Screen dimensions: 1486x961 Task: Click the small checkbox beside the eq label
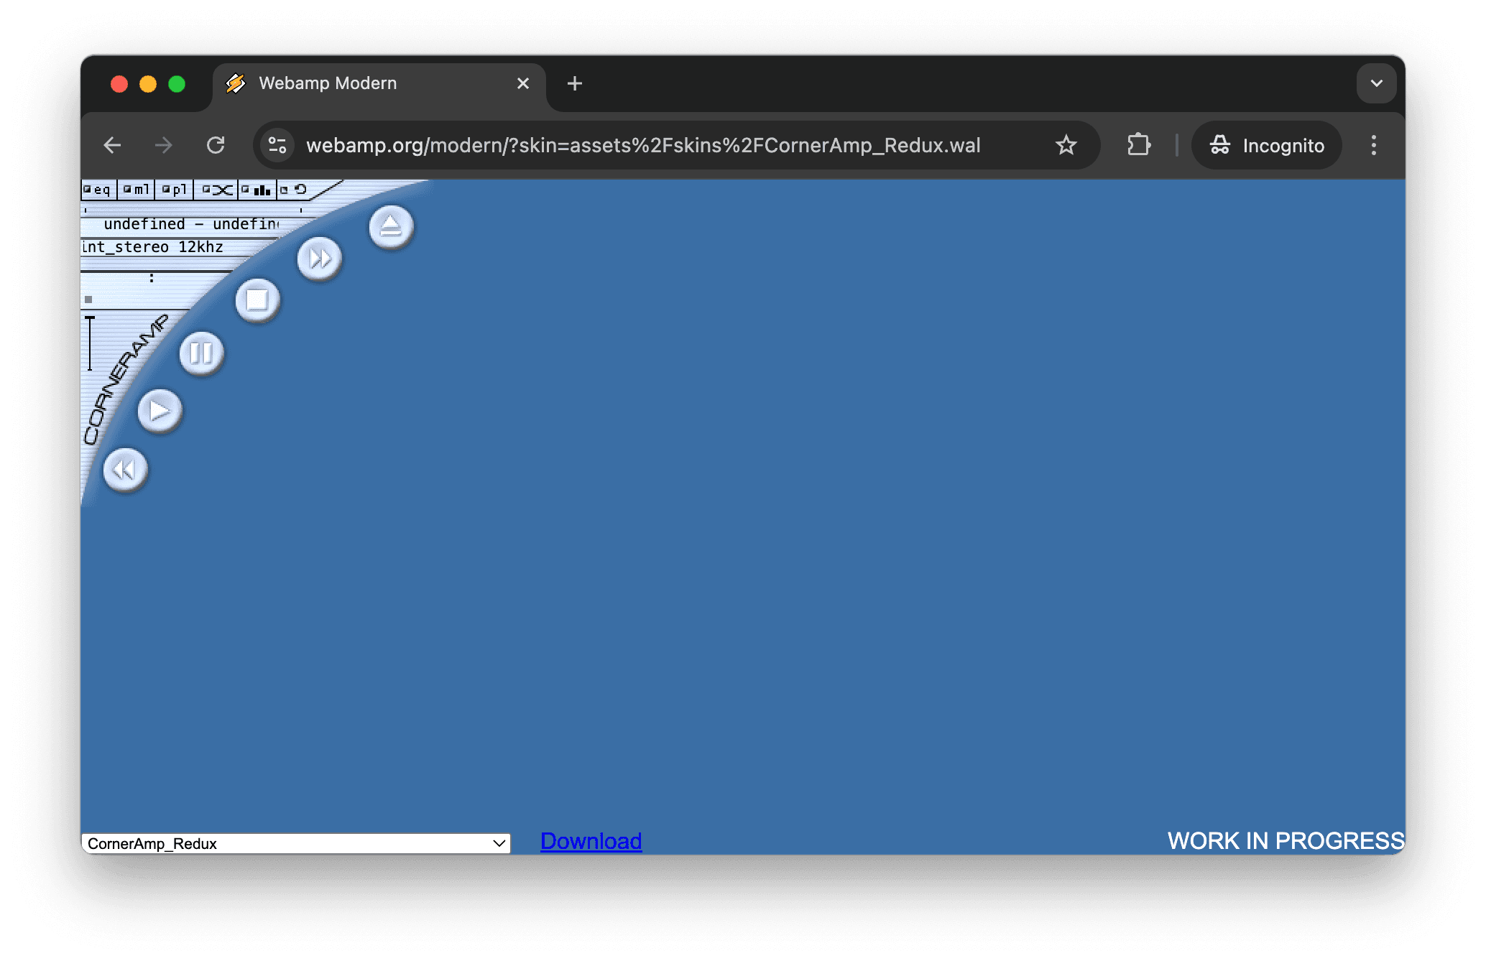point(87,189)
